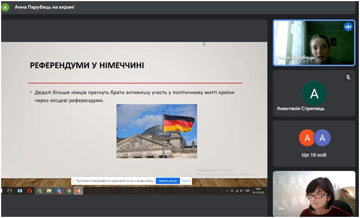Click the Task View taskbar icon

pos(10,191)
